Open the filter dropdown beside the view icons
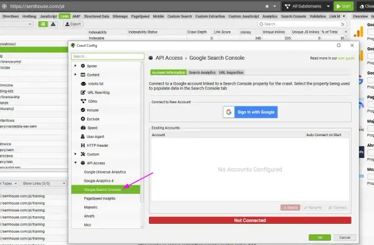This screenshot has height=245, width=374. click(16, 24)
